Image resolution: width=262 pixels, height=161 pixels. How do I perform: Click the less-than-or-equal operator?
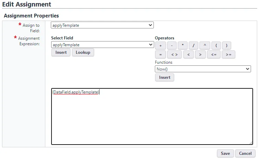pos(214,54)
